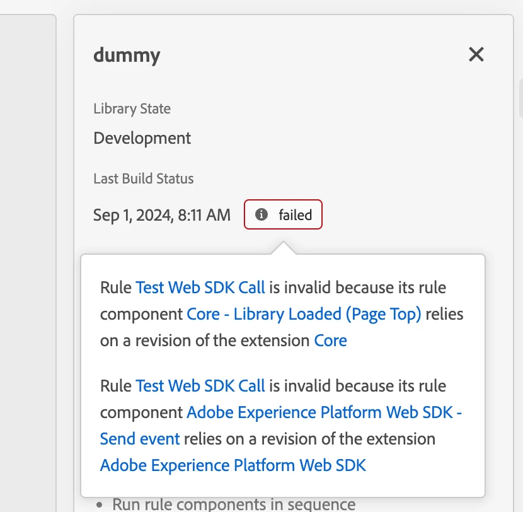The height and width of the screenshot is (512, 523).
Task: Open Adobe Experience Platform Web SDK extension link
Action: coord(233,465)
